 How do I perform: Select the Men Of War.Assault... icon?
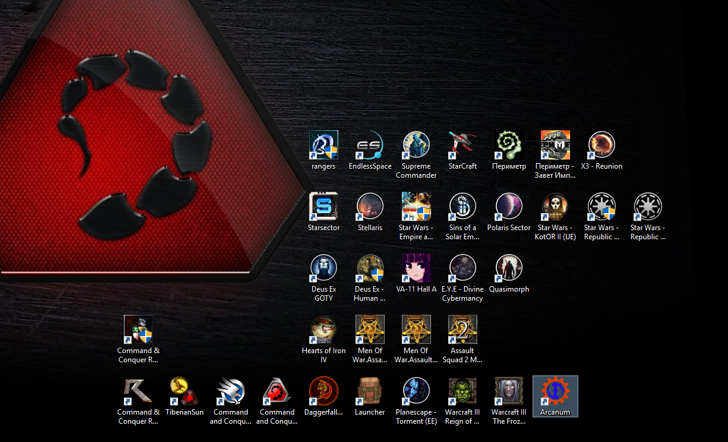click(416, 329)
